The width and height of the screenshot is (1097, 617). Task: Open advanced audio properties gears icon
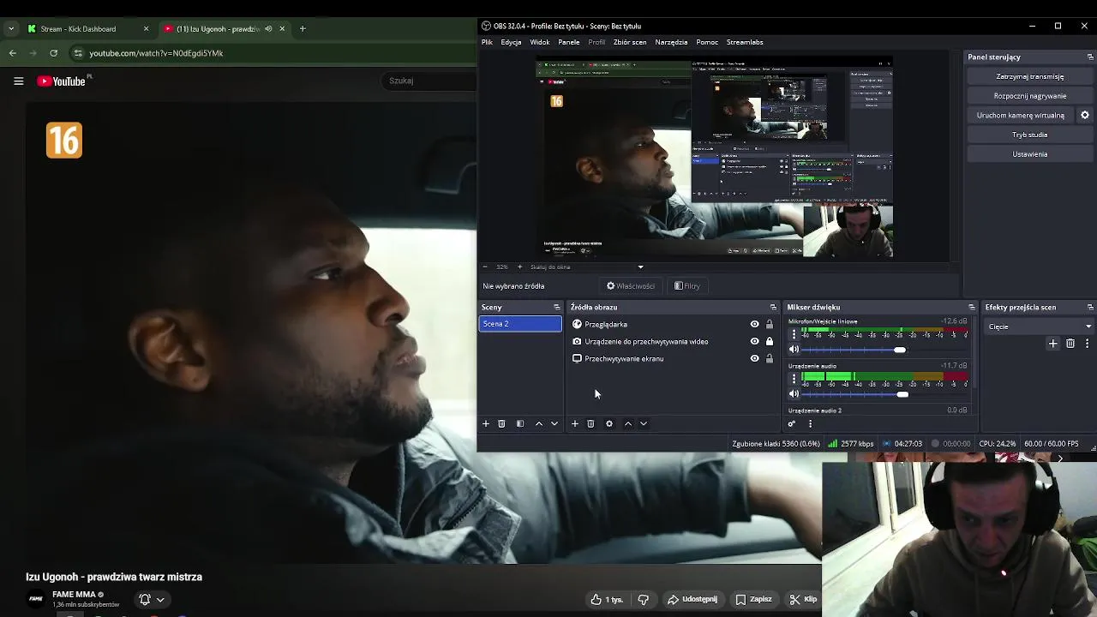[x=792, y=423]
